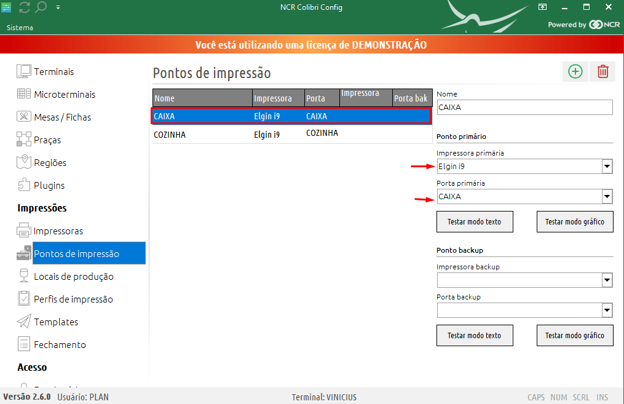
Task: Expand the Porta primária dropdown
Action: coord(607,197)
